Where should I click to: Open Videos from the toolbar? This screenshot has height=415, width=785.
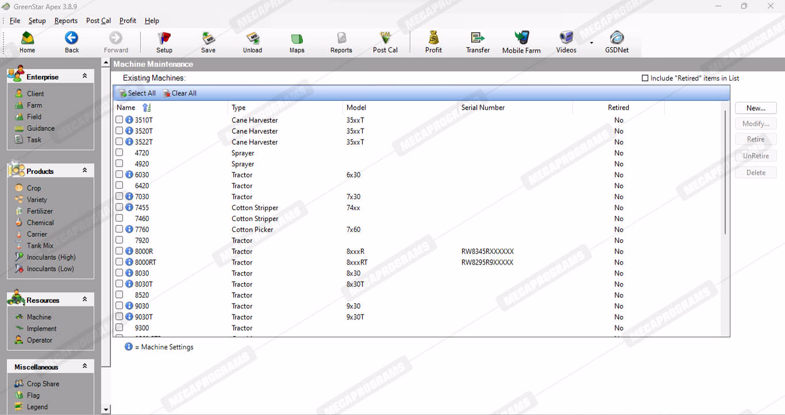tap(566, 42)
